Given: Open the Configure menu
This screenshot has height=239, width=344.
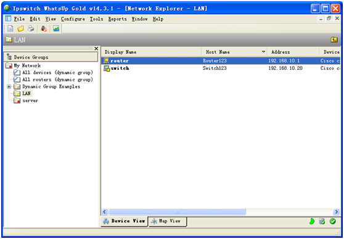Looking at the screenshot, I should [x=73, y=19].
